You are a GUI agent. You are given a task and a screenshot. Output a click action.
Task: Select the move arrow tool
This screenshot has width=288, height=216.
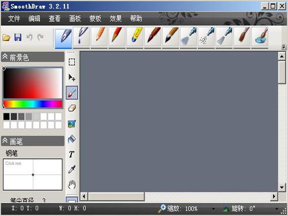(x=72, y=77)
